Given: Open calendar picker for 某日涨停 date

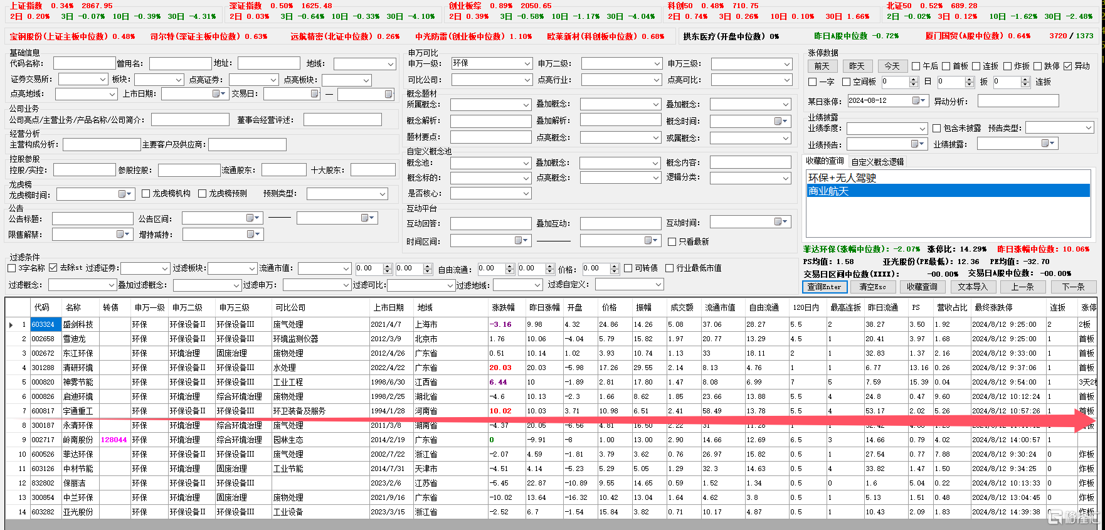Looking at the screenshot, I should click(919, 100).
